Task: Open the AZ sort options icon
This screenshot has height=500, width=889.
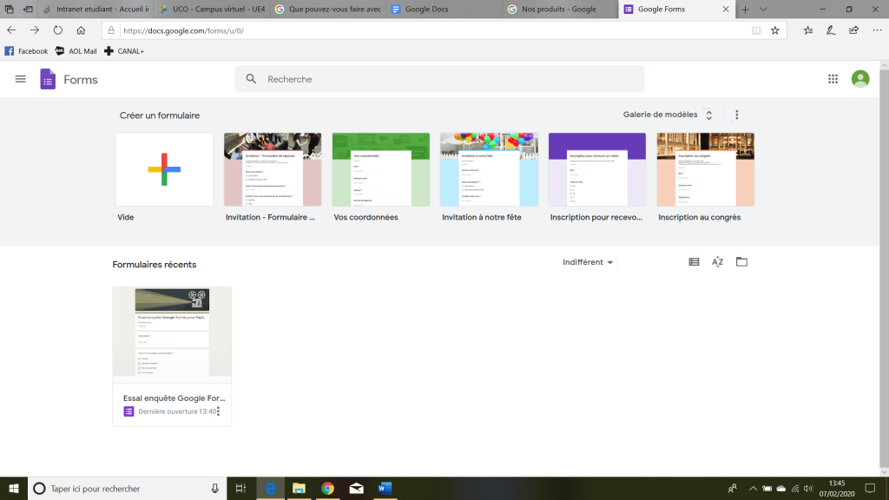Action: (x=717, y=262)
